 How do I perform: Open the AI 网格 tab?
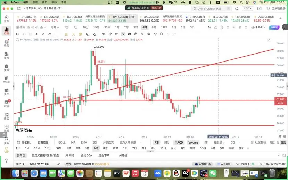point(70,155)
